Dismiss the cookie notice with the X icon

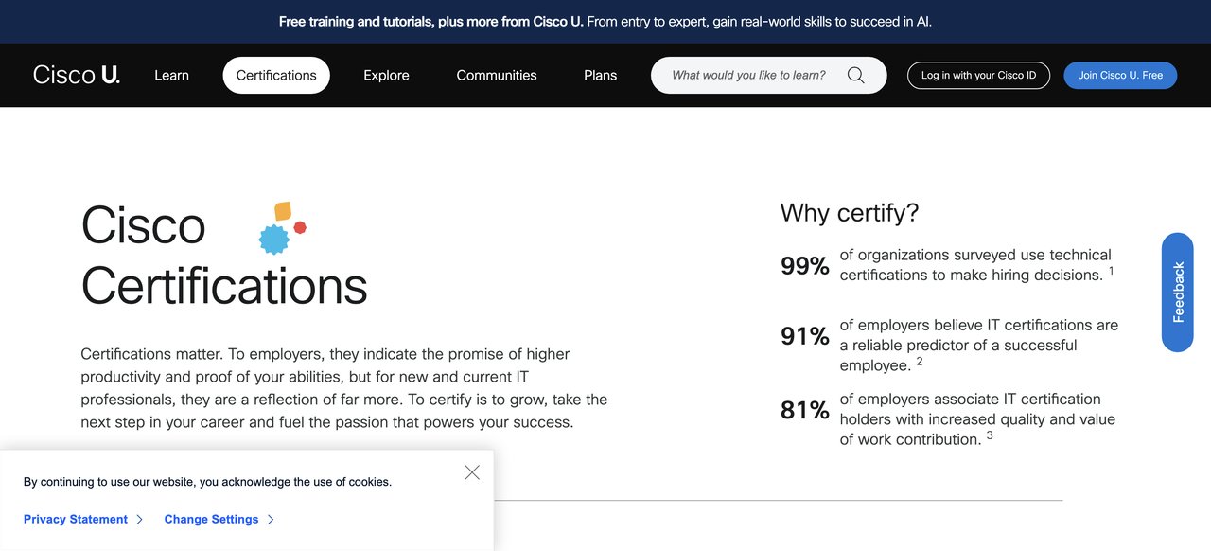coord(471,471)
